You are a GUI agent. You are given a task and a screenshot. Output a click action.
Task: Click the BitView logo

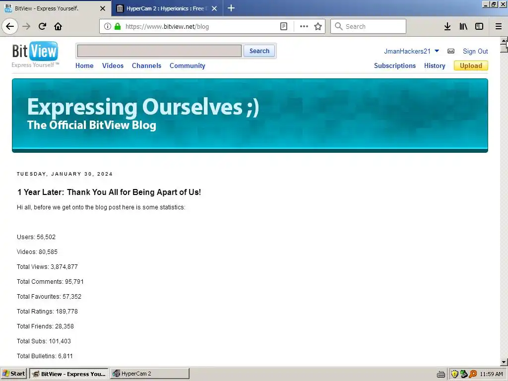pos(35,51)
